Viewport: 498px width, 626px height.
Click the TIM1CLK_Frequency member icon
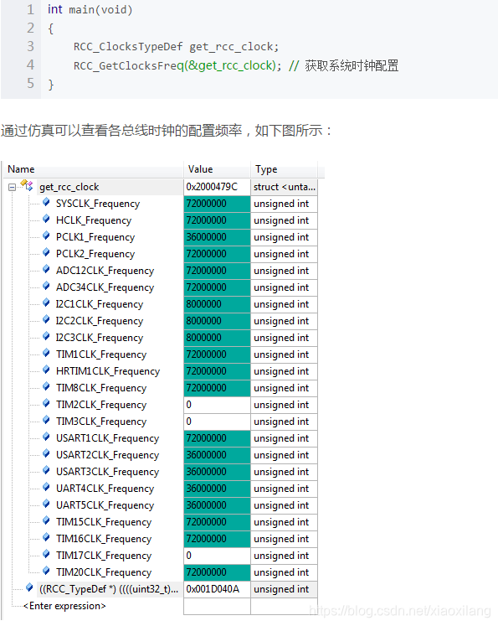coord(46,354)
